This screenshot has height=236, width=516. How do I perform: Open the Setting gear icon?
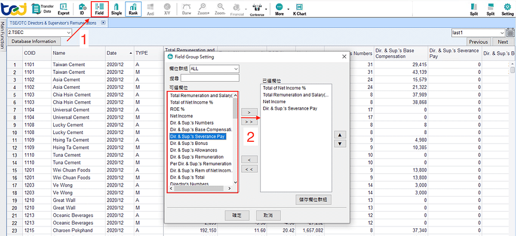(x=507, y=9)
